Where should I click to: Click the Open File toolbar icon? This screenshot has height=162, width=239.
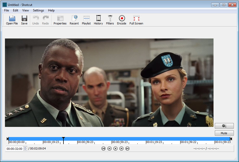[x=12, y=20]
